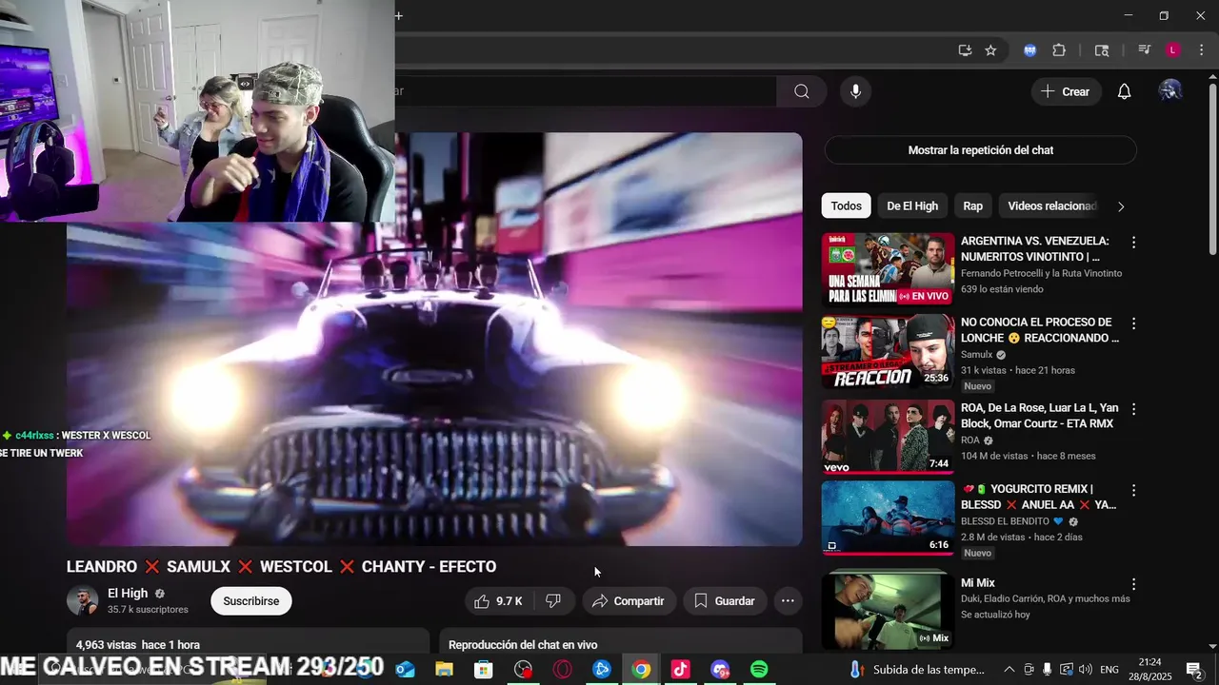This screenshot has width=1219, height=685.
Task: Bookmark this page with the star
Action: [990, 50]
